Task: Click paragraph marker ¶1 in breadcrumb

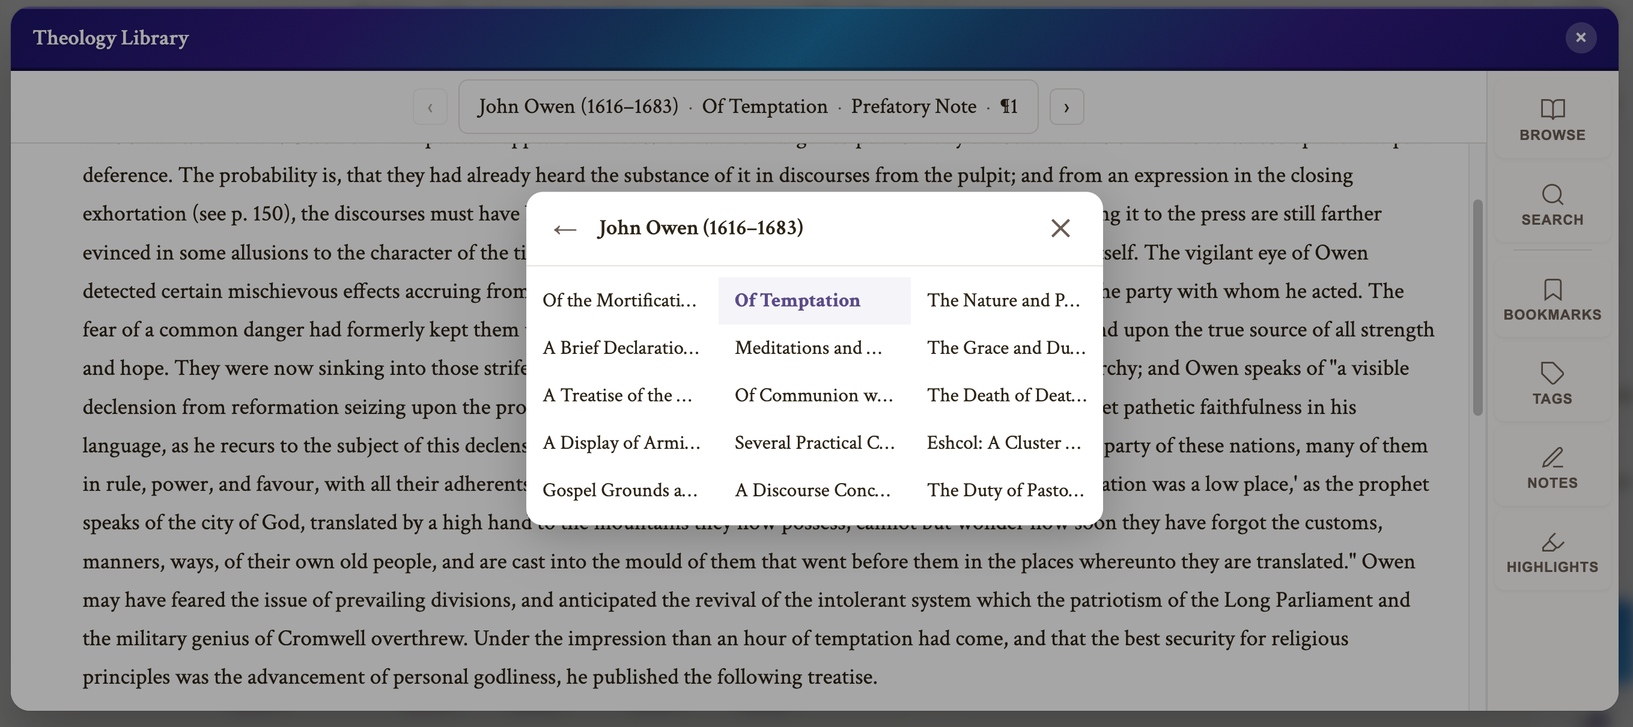Action: tap(1009, 106)
